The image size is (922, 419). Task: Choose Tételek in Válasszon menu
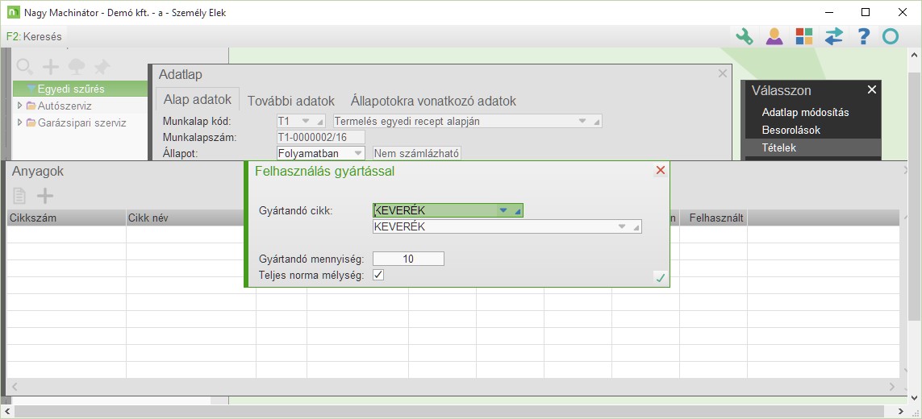[812, 147]
